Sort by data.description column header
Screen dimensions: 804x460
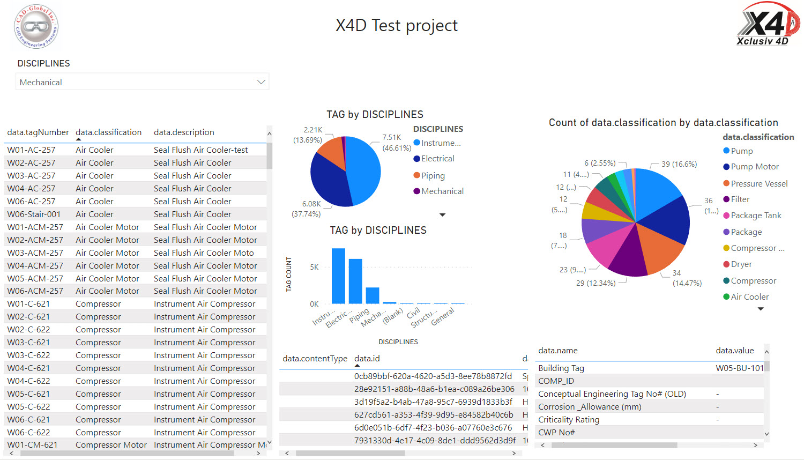pyautogui.click(x=184, y=132)
